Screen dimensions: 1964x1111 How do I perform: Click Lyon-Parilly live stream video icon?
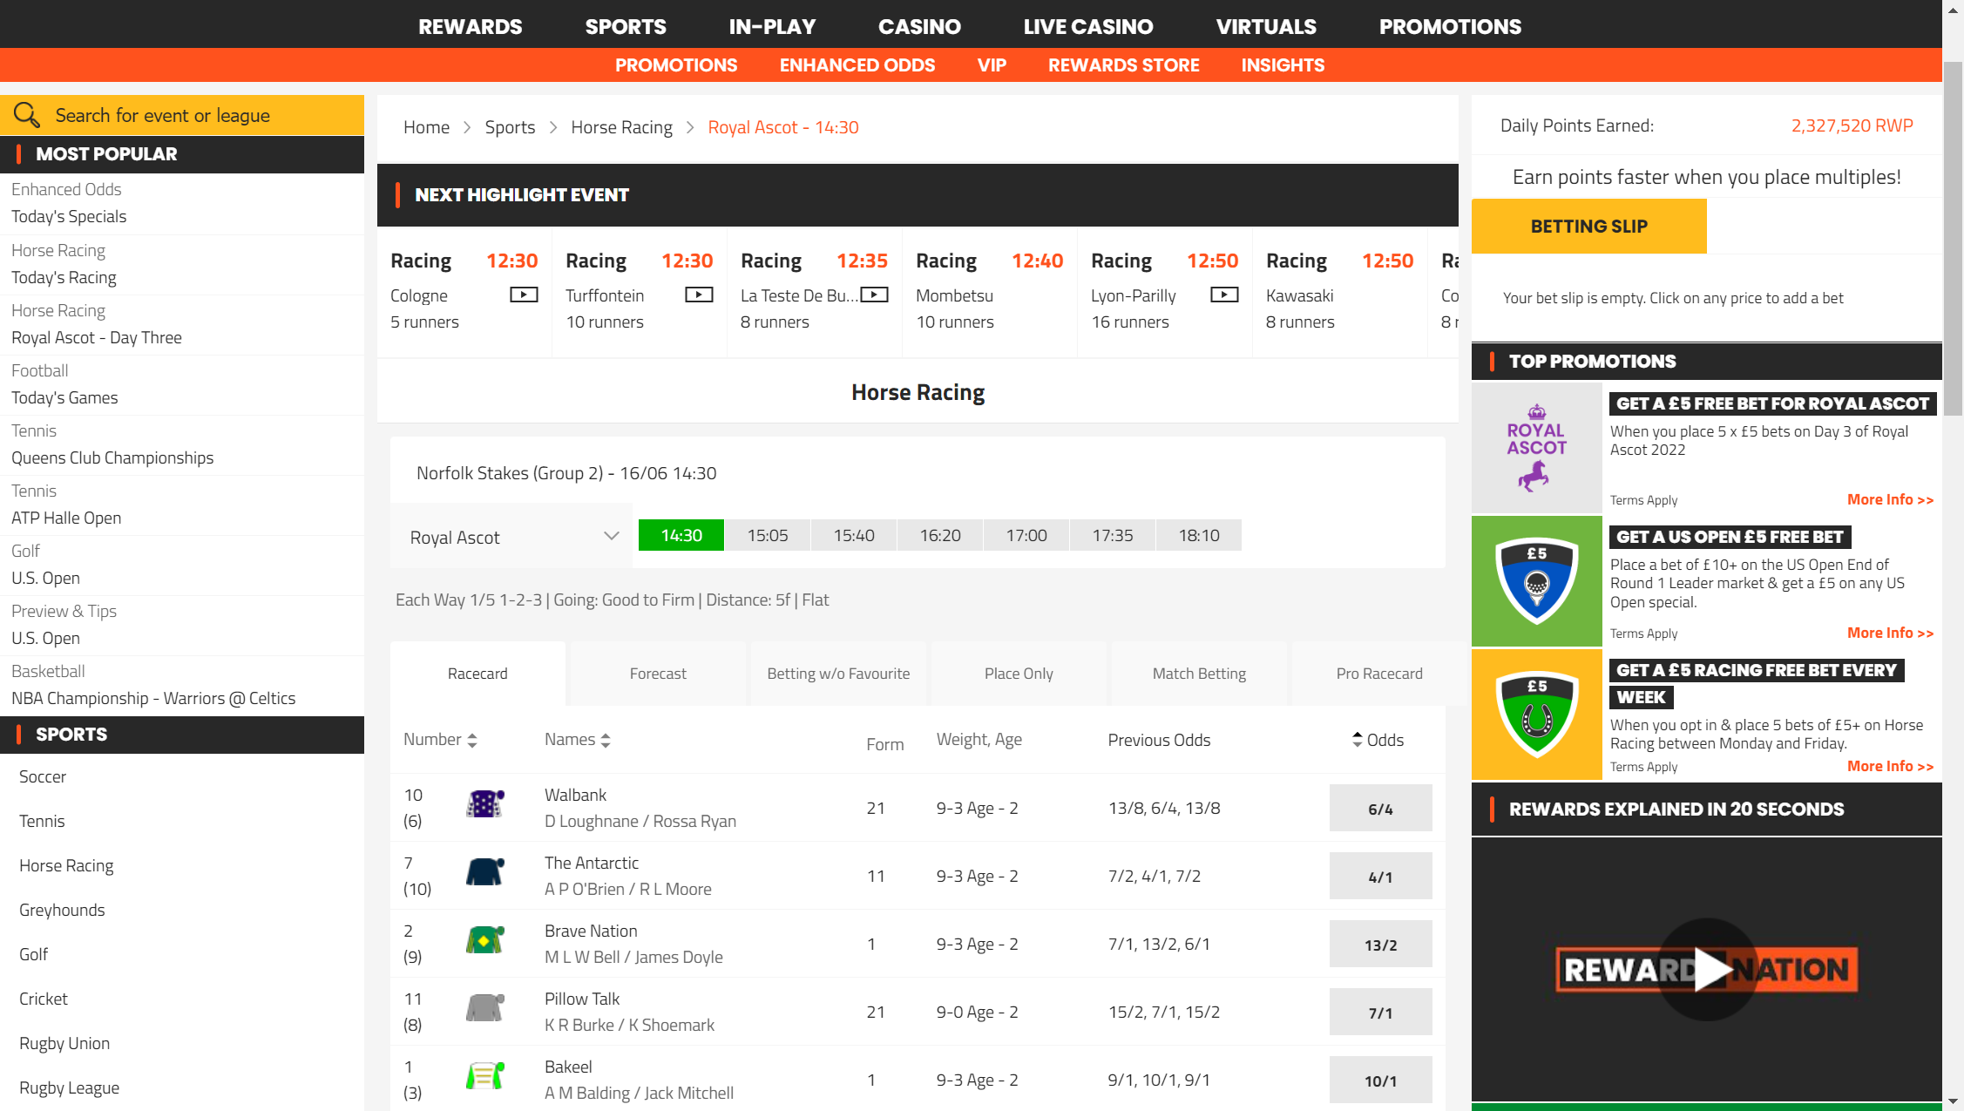pos(1224,295)
